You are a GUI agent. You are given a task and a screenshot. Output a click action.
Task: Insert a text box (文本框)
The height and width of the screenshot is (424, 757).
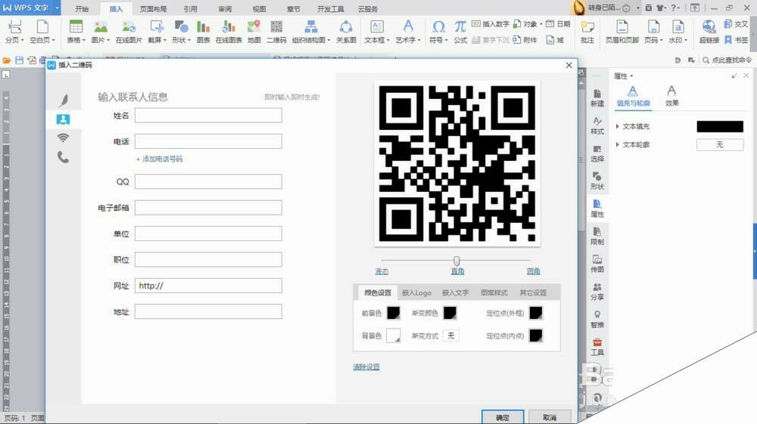(x=376, y=32)
